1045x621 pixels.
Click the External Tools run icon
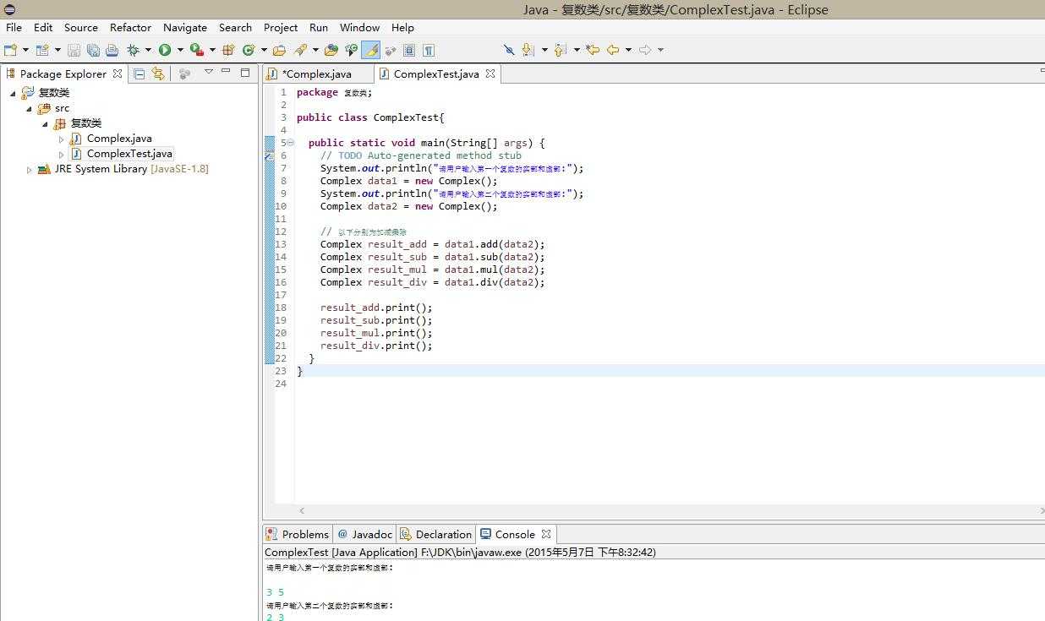coord(196,50)
